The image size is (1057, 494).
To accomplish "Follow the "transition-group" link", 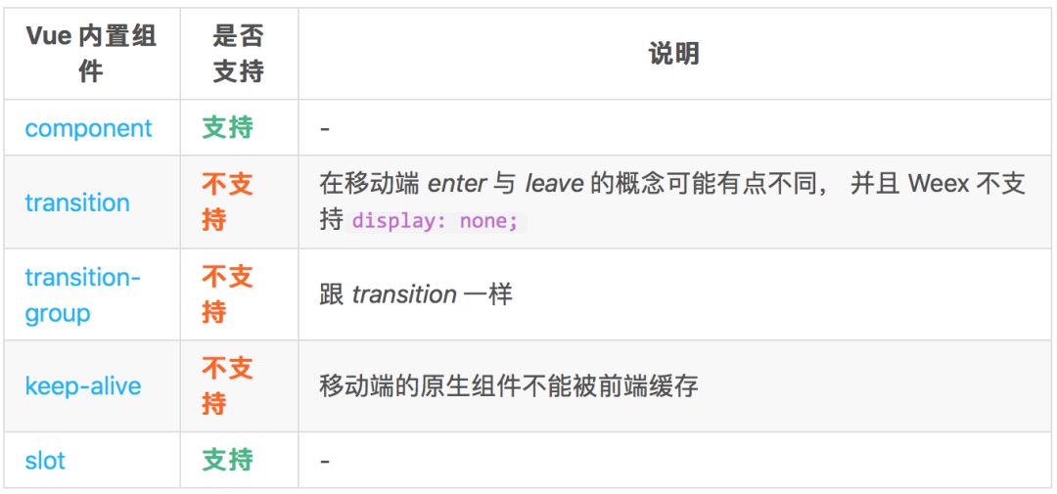I will [82, 294].
